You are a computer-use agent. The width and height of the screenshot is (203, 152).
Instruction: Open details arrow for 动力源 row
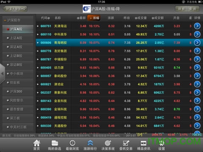[197, 68]
